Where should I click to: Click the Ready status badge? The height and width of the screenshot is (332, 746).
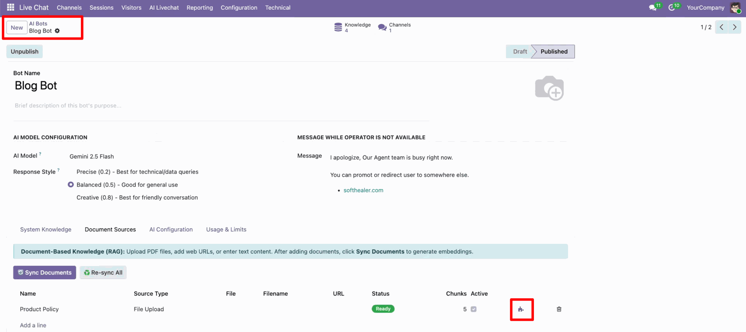pos(383,309)
